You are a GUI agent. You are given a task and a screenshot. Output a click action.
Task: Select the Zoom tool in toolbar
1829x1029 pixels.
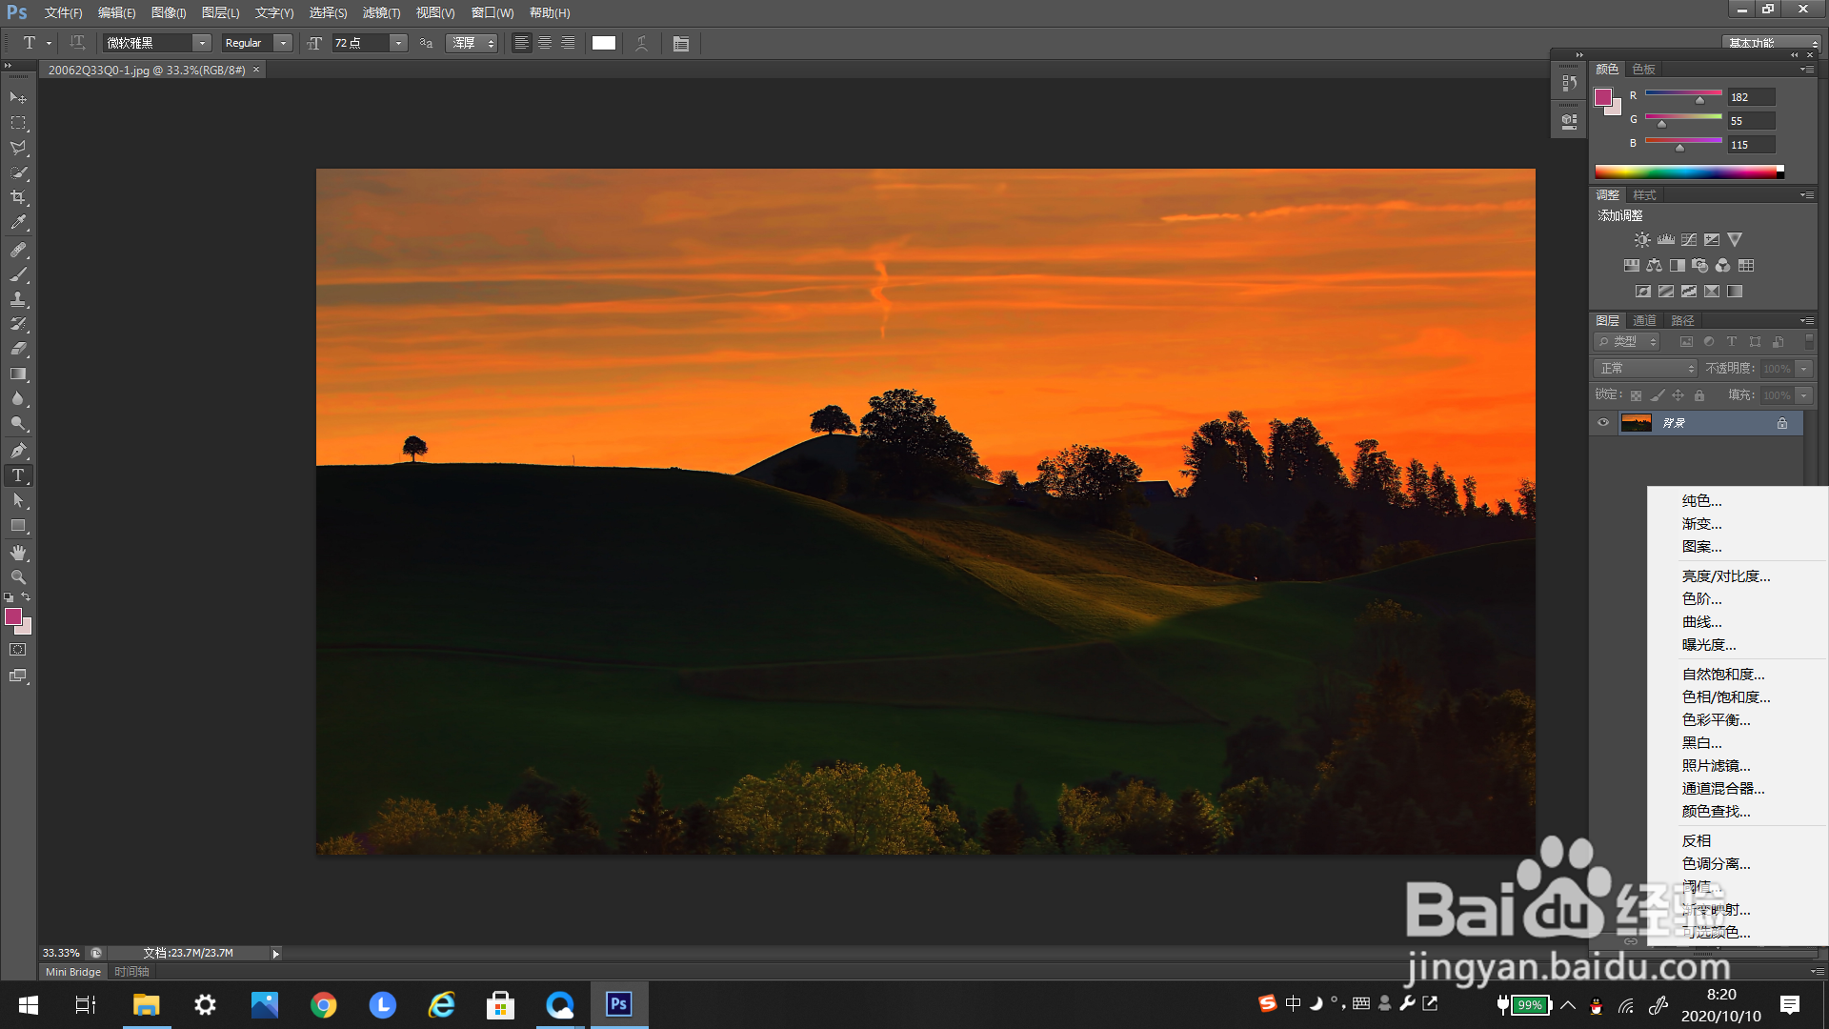(x=18, y=577)
